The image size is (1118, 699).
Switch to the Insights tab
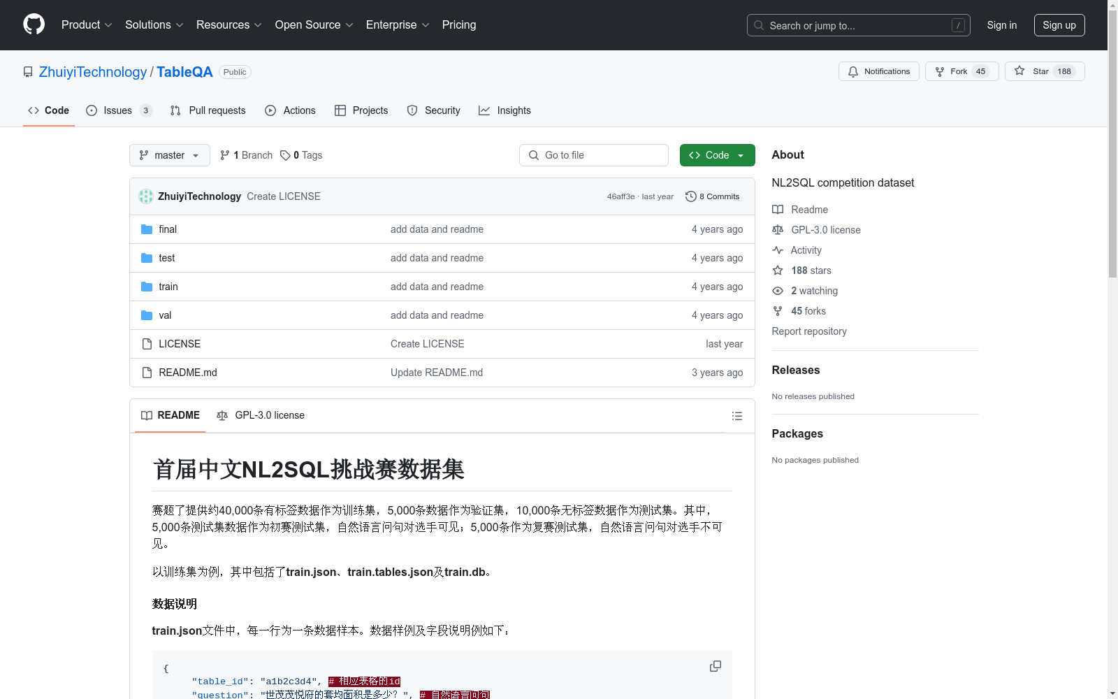point(504,110)
